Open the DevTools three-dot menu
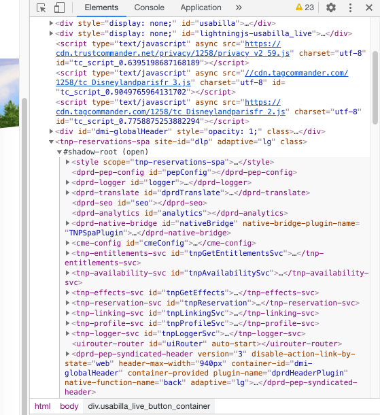Viewport: 380px width, 415px height. pyautogui.click(x=350, y=7)
